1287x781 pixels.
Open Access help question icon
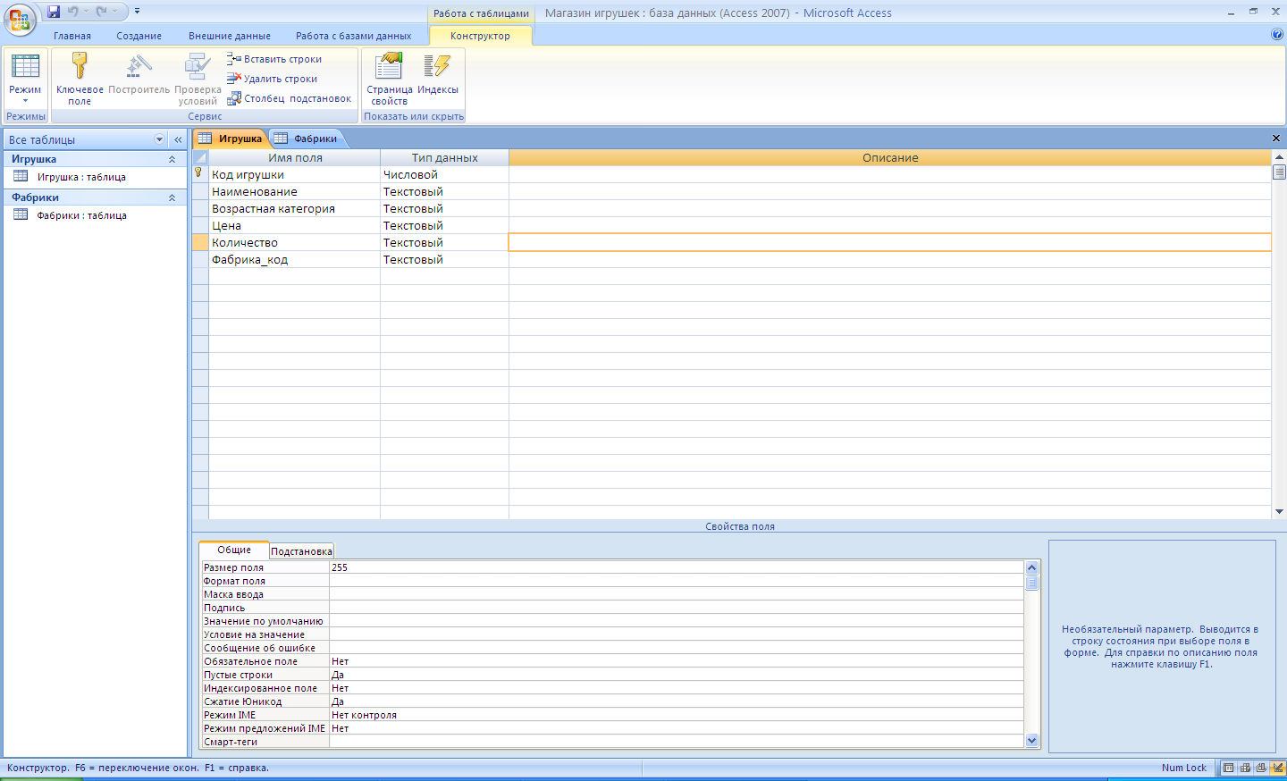pos(1276,35)
